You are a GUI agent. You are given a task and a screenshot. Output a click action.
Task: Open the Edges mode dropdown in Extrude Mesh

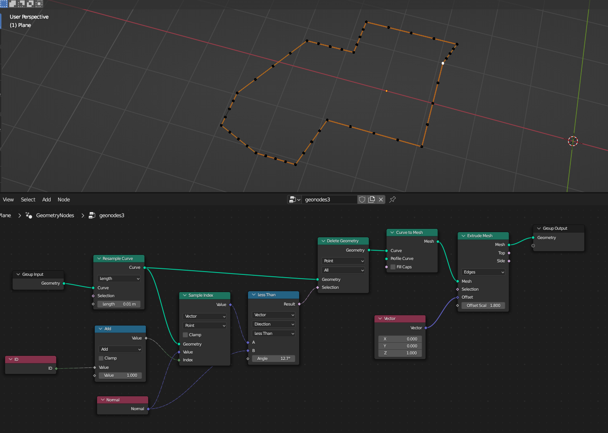pos(484,272)
